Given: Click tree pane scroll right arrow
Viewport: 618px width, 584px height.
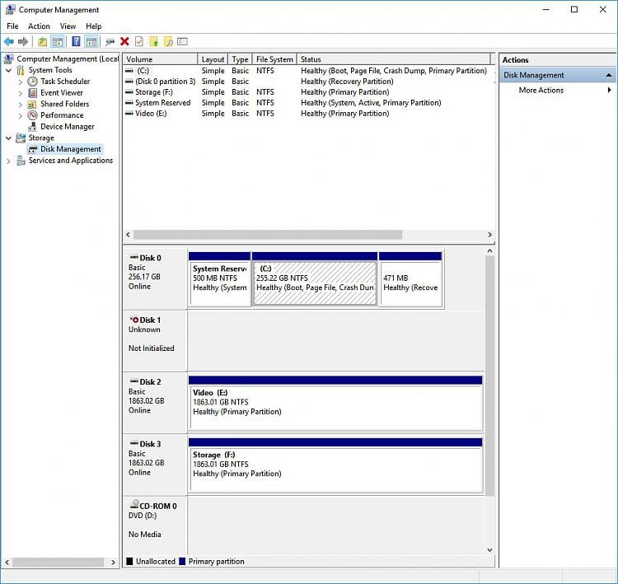Looking at the screenshot, I should coord(113,562).
